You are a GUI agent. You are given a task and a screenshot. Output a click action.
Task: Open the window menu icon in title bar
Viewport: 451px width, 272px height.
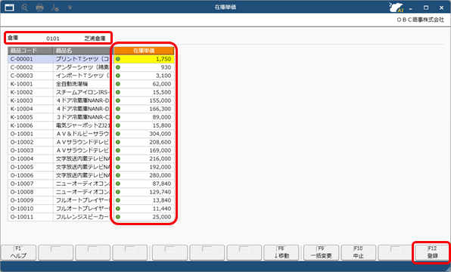(9, 8)
